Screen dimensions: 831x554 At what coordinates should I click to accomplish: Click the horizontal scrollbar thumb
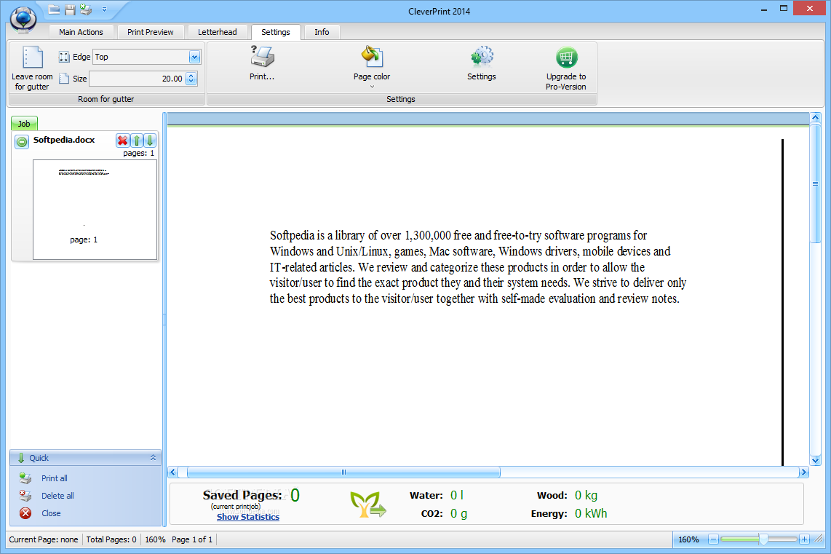coord(343,472)
